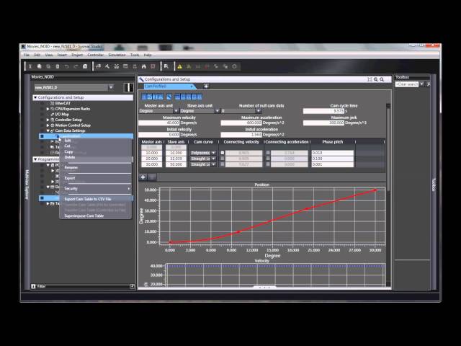Open the Number of null cam data dropdown
This screenshot has width=461, height=346.
258,111
